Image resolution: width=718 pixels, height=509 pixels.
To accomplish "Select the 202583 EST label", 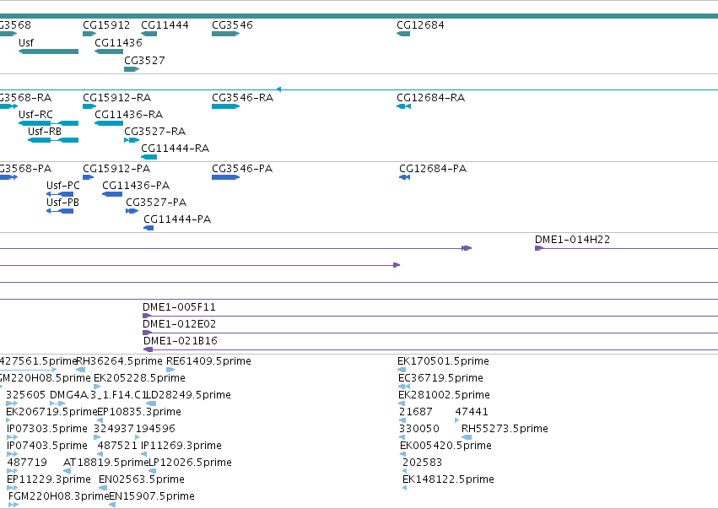I will (422, 463).
